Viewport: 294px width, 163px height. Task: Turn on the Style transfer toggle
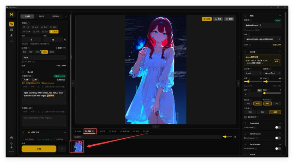278,138
